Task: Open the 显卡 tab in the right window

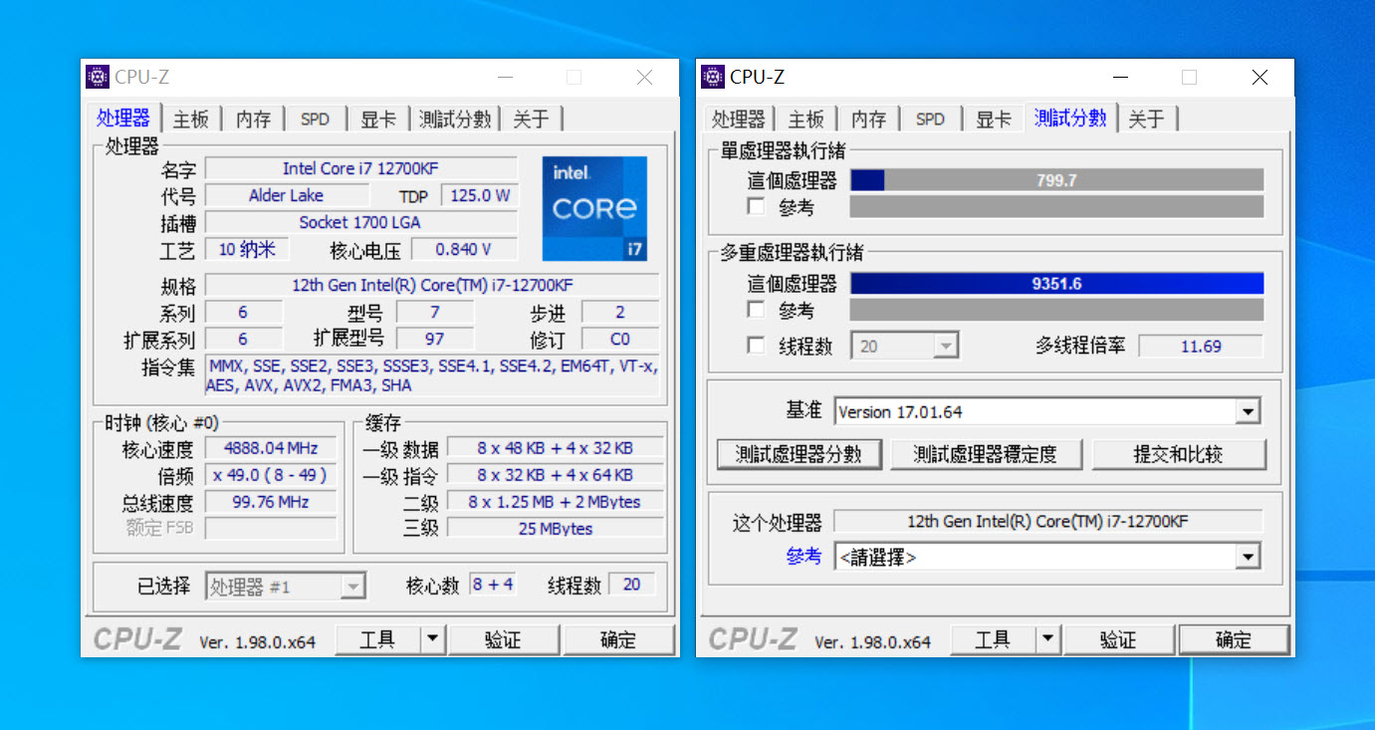Action: tap(993, 118)
